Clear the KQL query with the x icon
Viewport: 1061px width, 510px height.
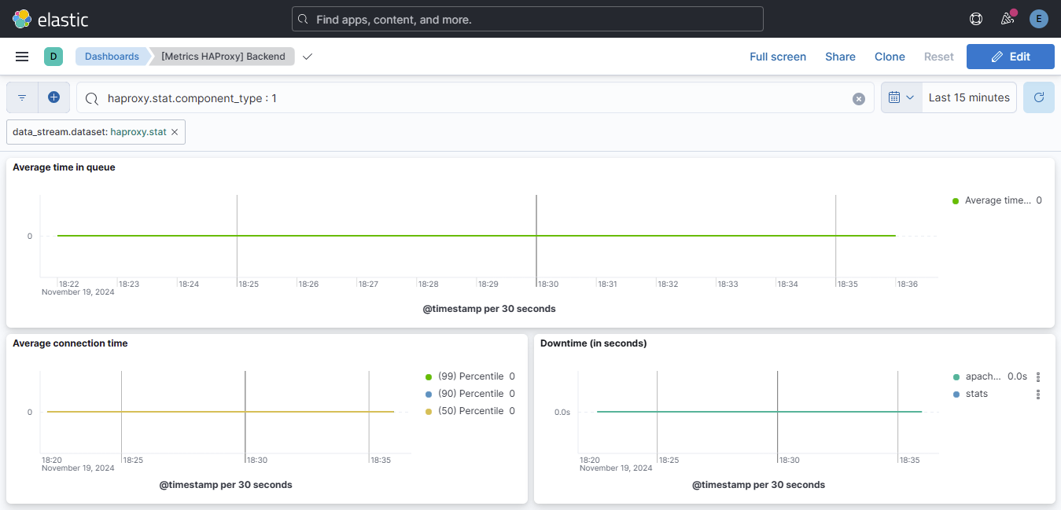pyautogui.click(x=859, y=97)
